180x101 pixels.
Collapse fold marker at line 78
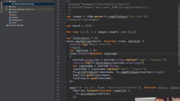click(66, 57)
